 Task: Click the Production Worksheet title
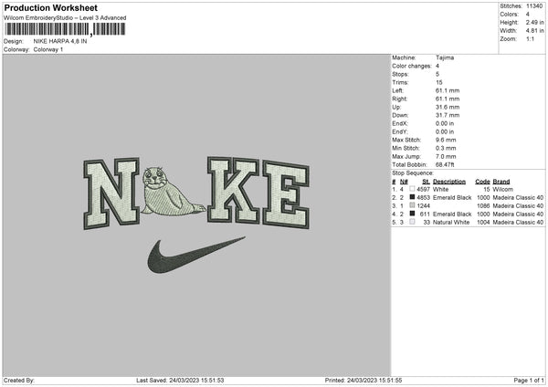50,7
